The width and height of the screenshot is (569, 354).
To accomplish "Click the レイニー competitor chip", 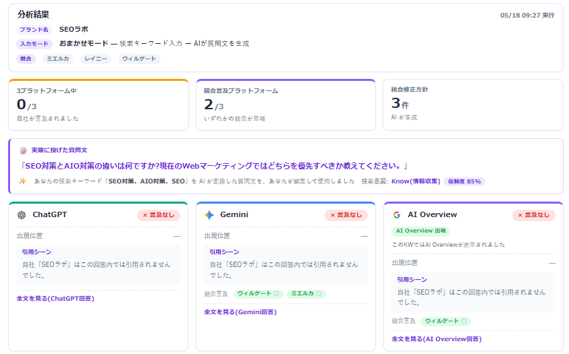I will [96, 59].
